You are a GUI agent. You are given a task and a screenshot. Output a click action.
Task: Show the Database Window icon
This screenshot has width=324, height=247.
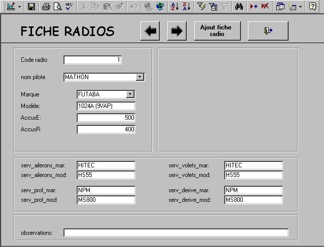coord(280,7)
